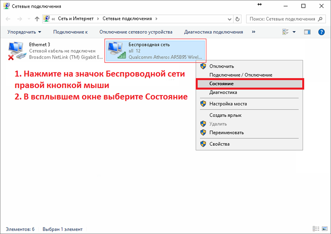Expand the breadcrumb chevron after Сетевые подключения
The width and height of the screenshot is (331, 234).
tap(156, 19)
